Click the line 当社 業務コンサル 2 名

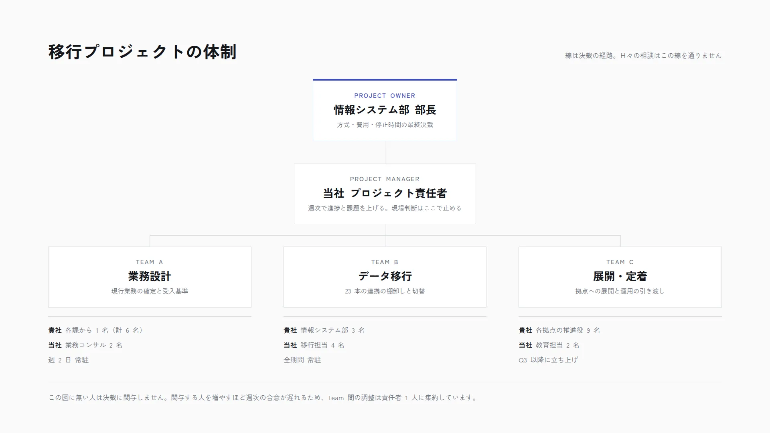click(x=85, y=345)
